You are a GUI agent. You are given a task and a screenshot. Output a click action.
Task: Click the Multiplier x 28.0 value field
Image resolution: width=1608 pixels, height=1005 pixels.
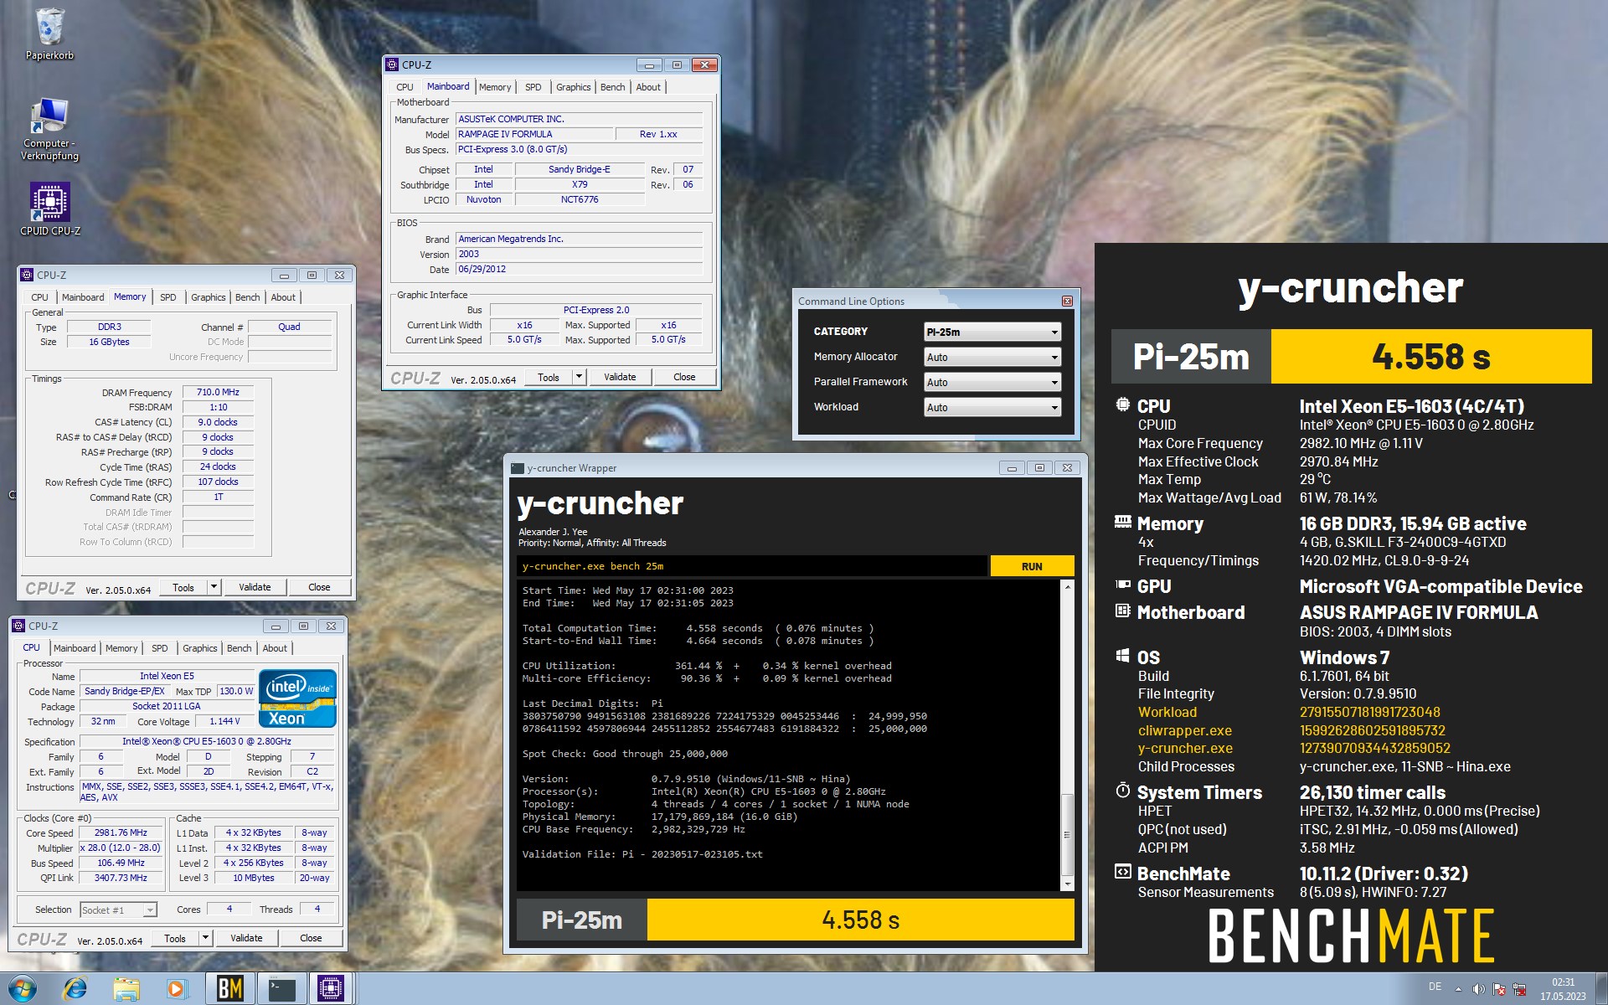tap(121, 848)
